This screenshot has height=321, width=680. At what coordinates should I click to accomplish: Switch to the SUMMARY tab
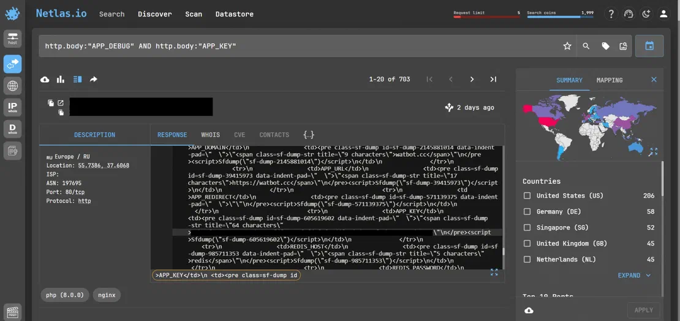pyautogui.click(x=569, y=80)
